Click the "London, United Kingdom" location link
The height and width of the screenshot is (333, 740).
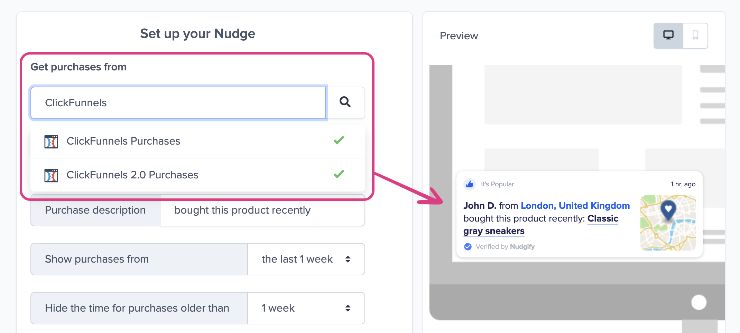click(x=575, y=206)
